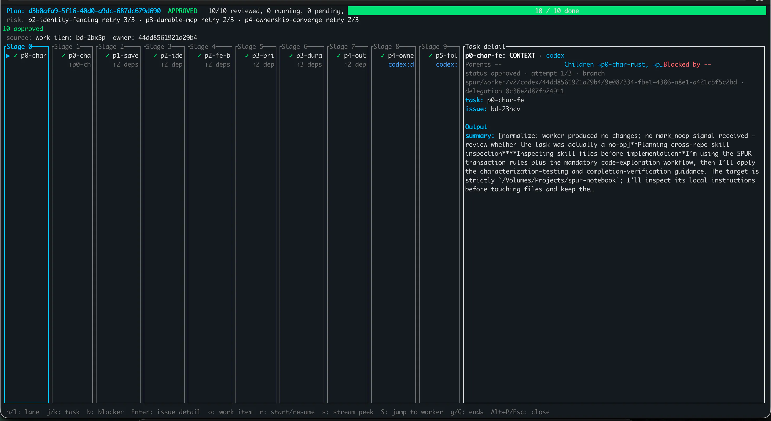This screenshot has height=421, width=771.
Task: Click the issue bd-23ncv value
Action: [x=506, y=109]
